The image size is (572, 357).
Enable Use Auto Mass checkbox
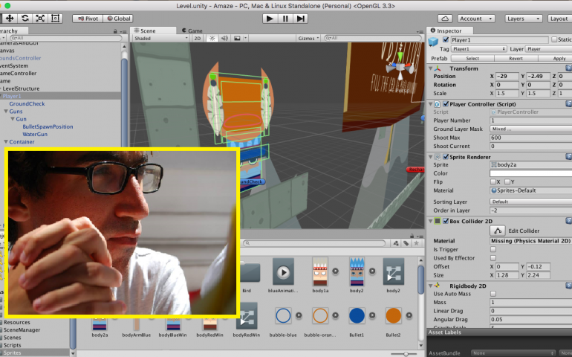[x=493, y=294]
